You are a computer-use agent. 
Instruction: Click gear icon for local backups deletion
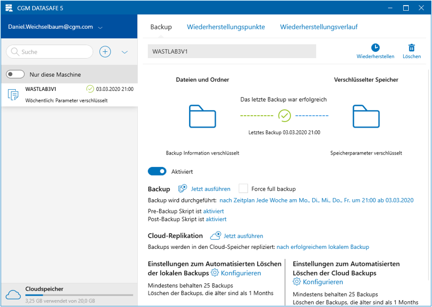pyautogui.click(x=215, y=273)
